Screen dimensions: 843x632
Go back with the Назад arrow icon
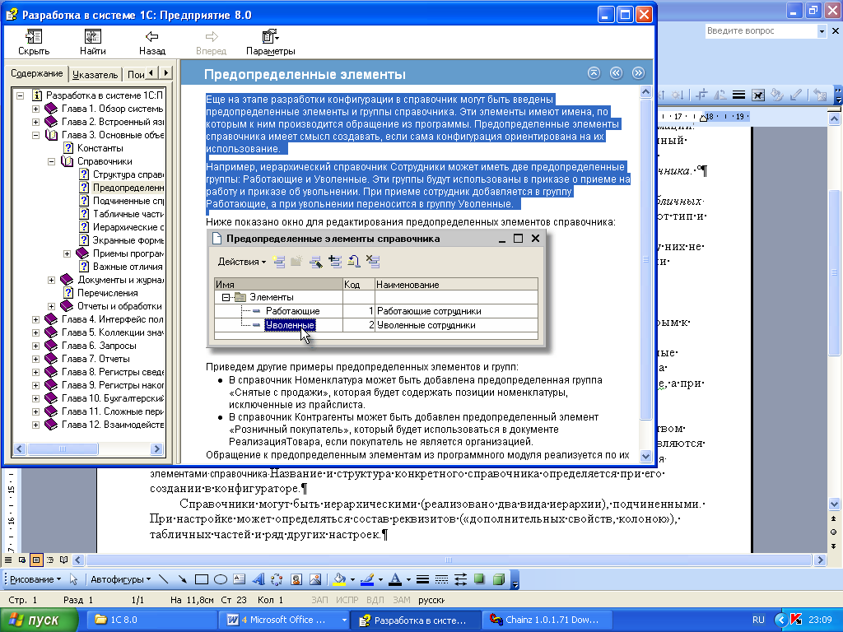point(151,36)
